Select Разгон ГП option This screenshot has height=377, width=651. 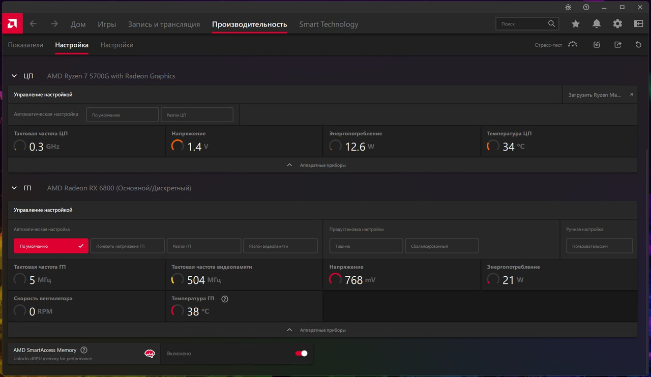point(204,246)
